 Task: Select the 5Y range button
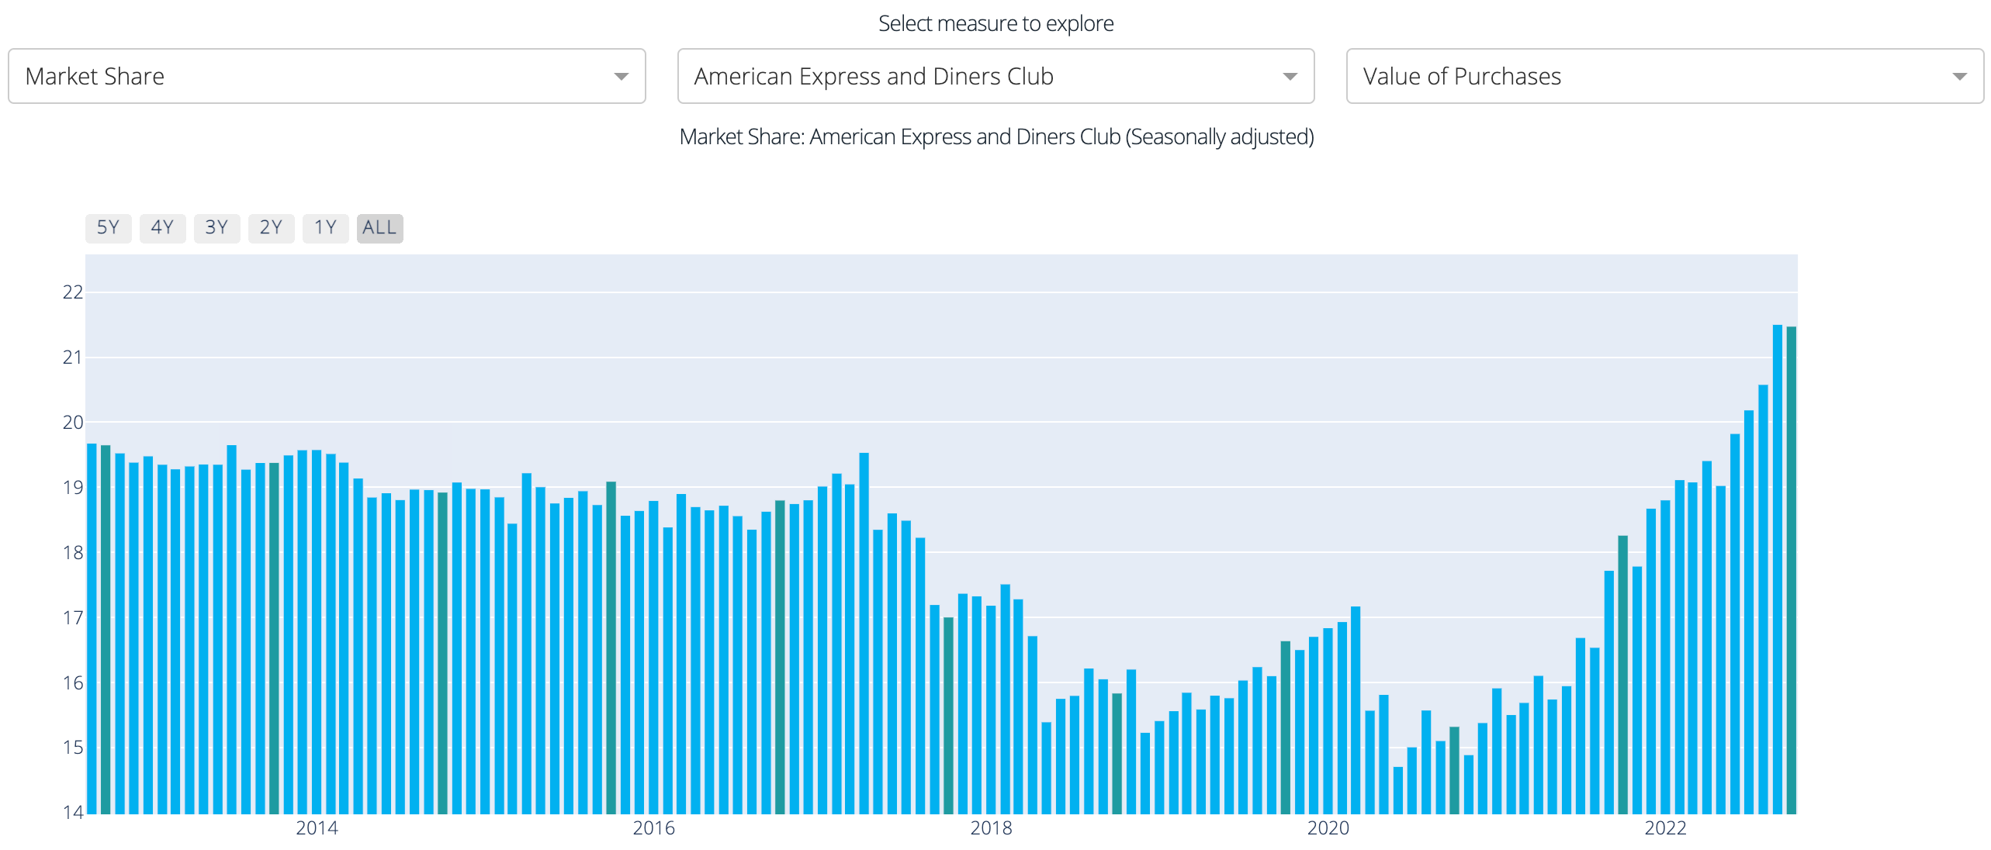coord(108,228)
